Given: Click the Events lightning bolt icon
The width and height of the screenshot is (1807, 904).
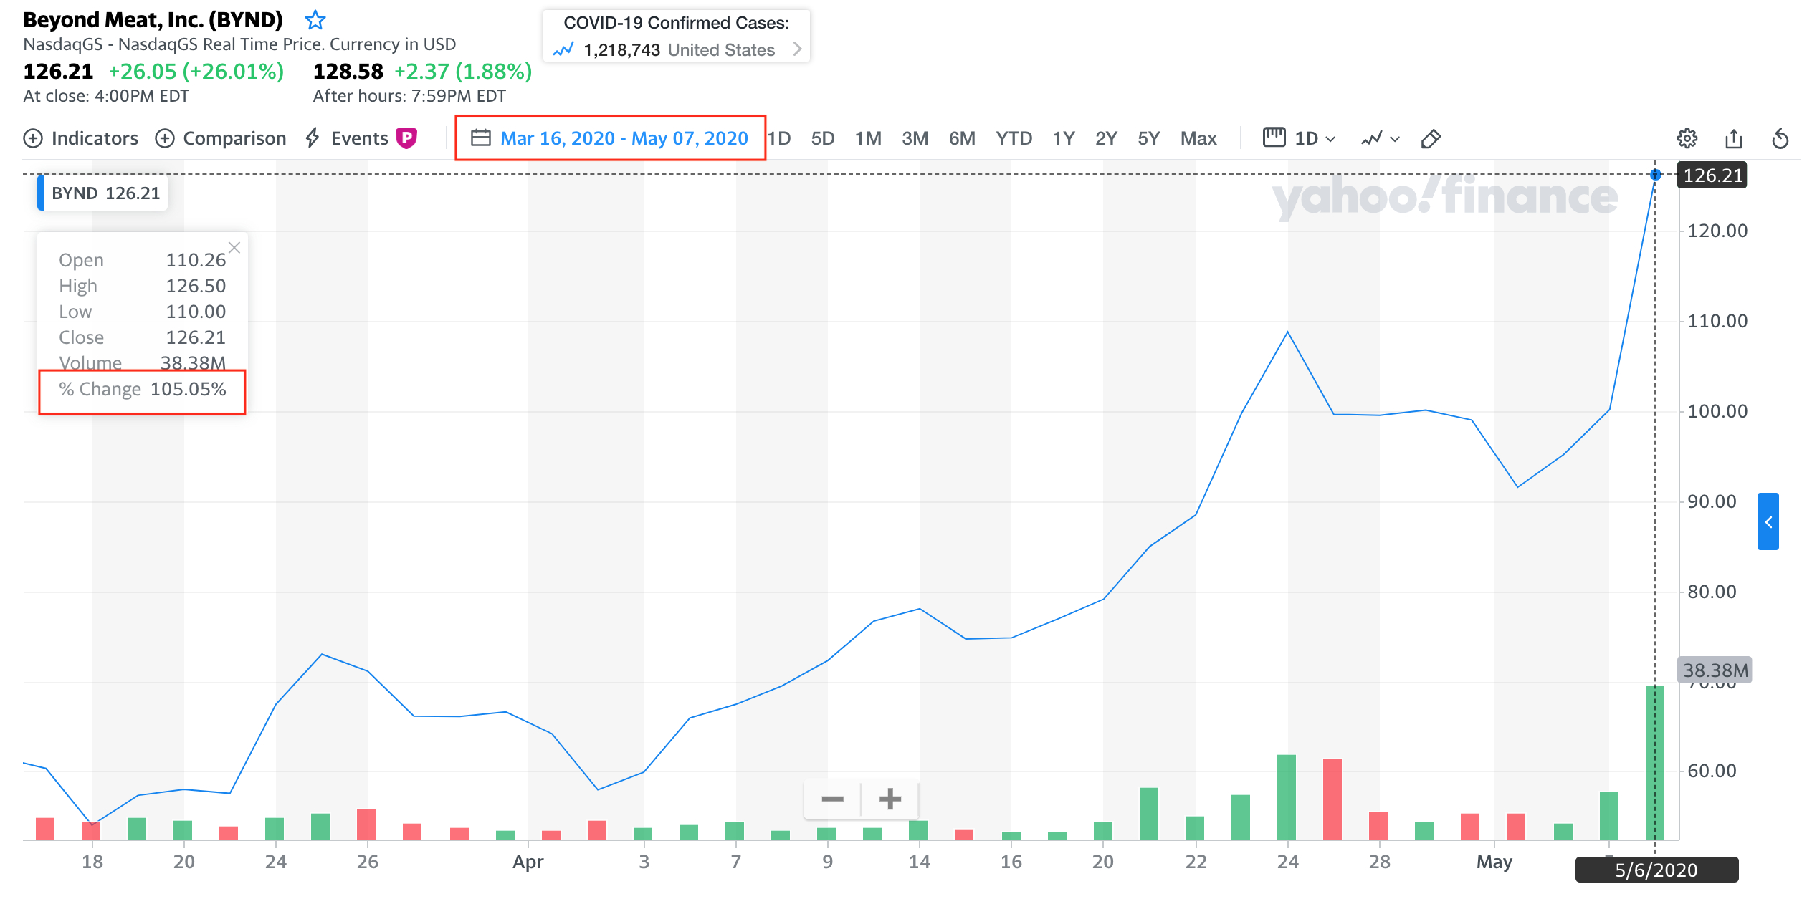Looking at the screenshot, I should tap(313, 138).
